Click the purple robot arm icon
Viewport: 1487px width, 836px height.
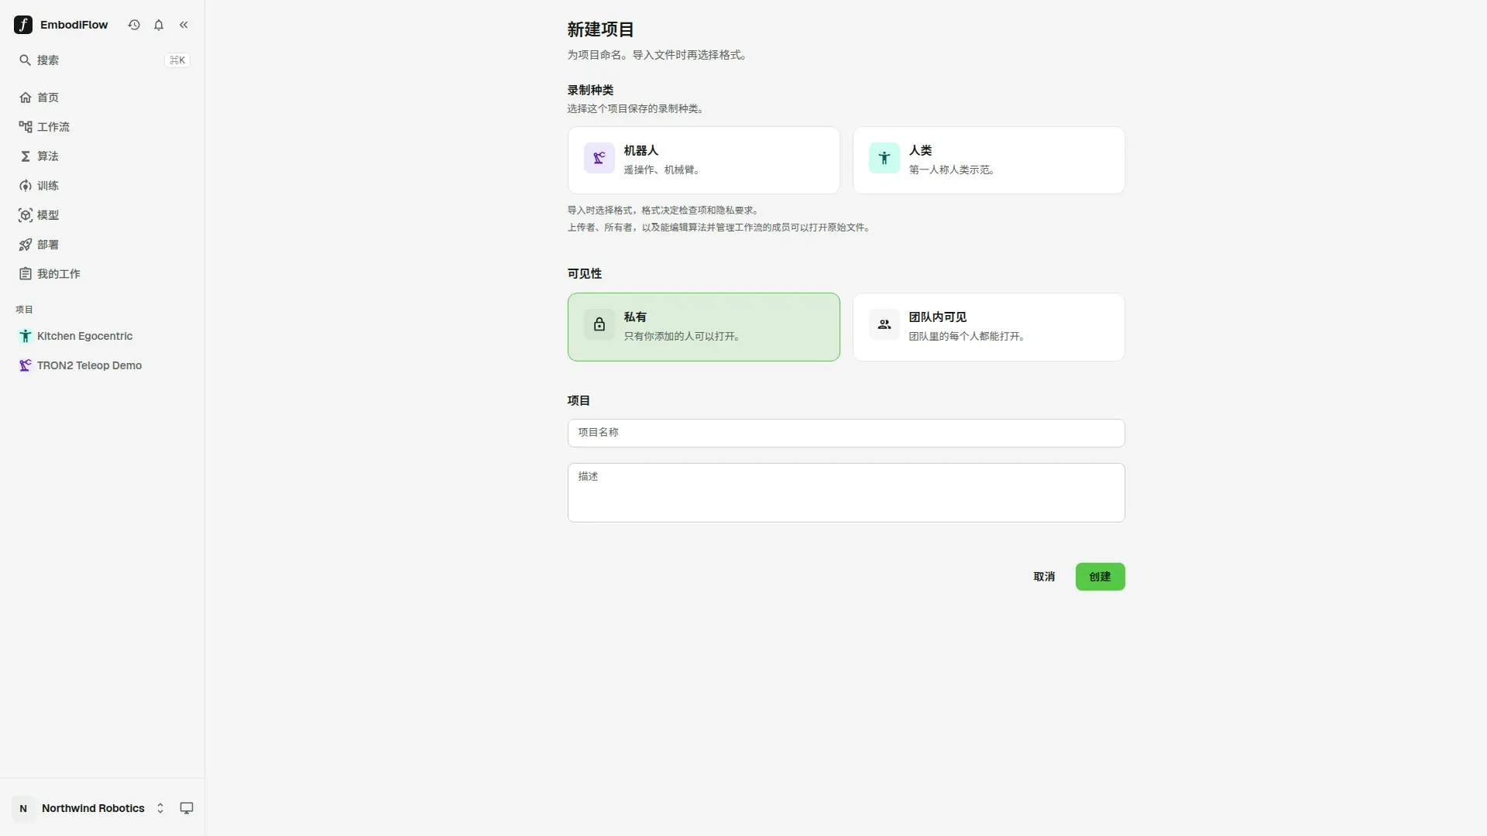(x=599, y=158)
